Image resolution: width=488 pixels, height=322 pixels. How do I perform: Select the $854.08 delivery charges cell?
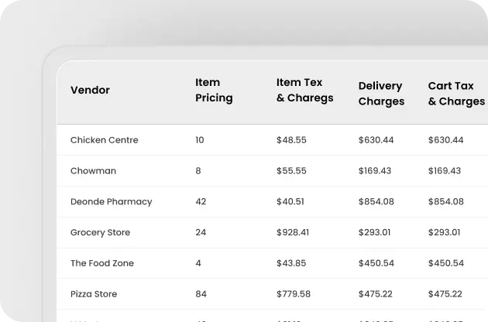click(x=376, y=201)
